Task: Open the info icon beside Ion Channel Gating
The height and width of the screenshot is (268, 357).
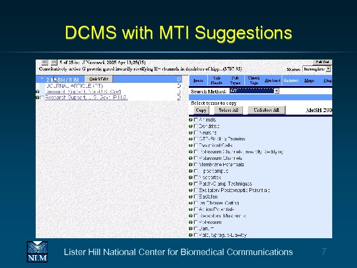Action: 191,203
